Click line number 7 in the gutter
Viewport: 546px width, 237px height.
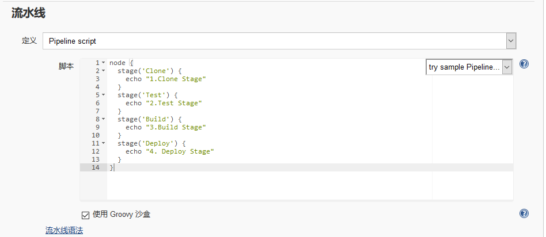point(97,111)
